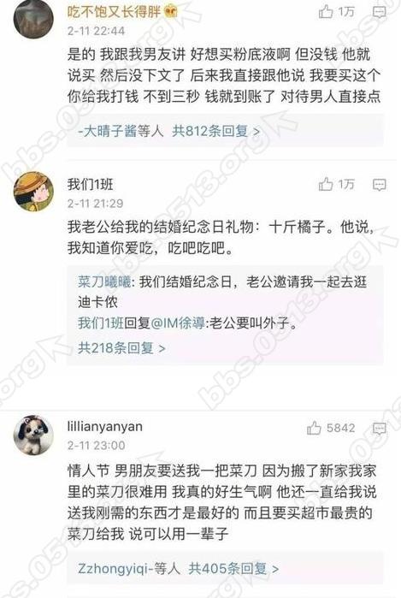Tap comment icon on 我们1班's post

379,185
